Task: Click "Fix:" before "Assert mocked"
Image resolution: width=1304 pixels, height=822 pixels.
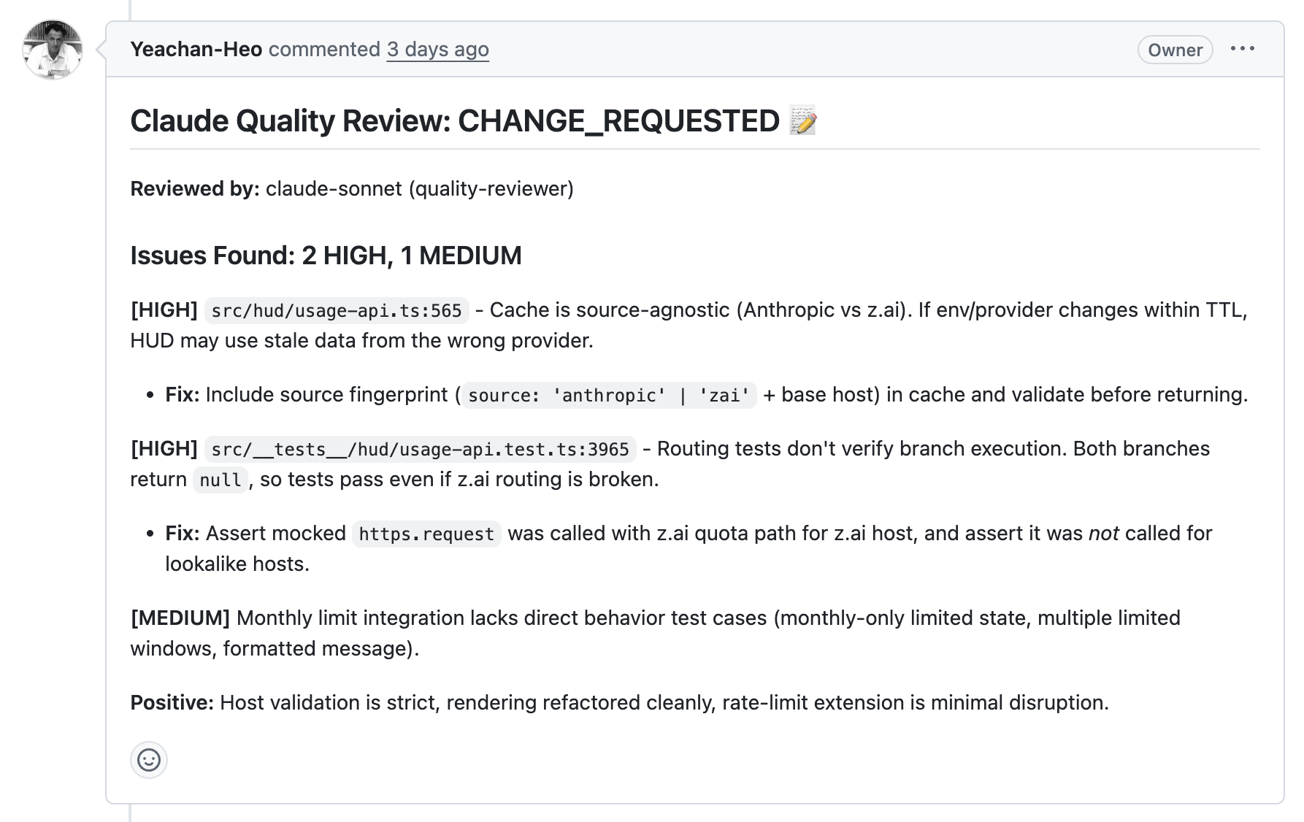Action: [x=183, y=533]
